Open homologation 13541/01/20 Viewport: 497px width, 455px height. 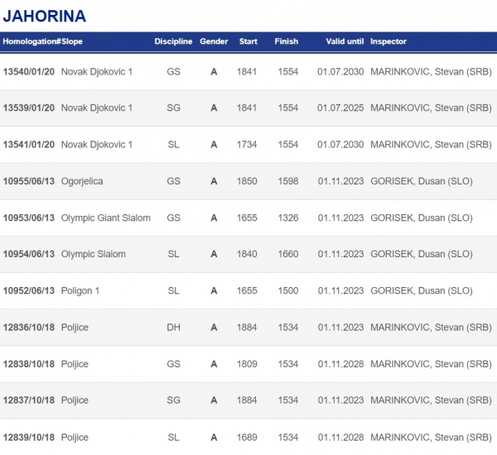point(29,145)
